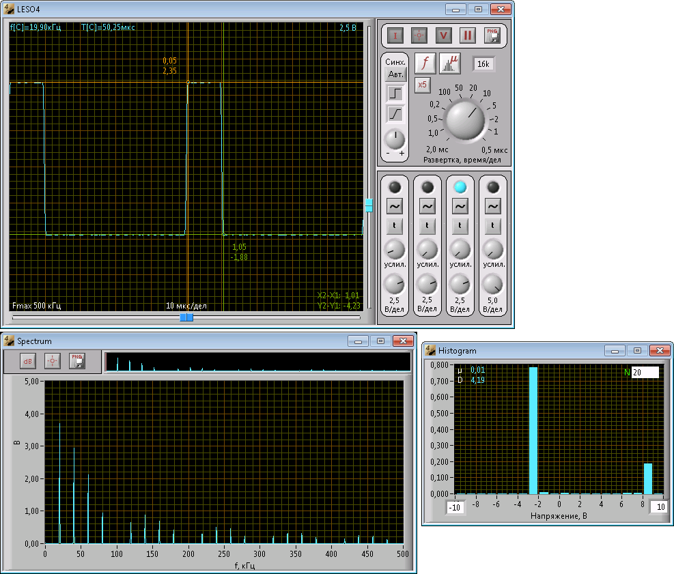The image size is (674, 574).
Task: Click the spectrum overview strip
Action: [257, 362]
